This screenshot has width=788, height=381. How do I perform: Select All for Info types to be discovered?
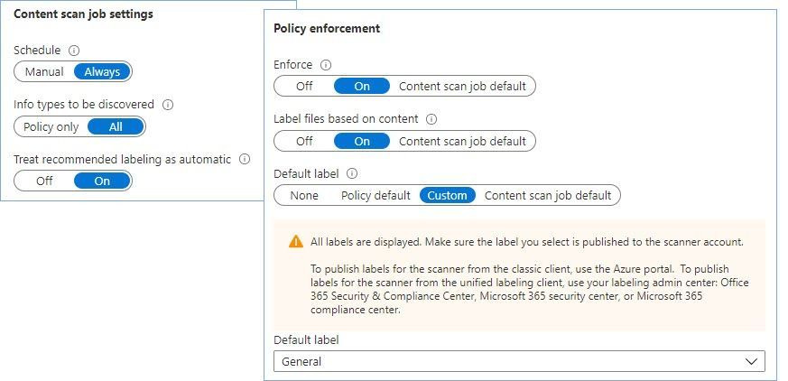pos(116,126)
